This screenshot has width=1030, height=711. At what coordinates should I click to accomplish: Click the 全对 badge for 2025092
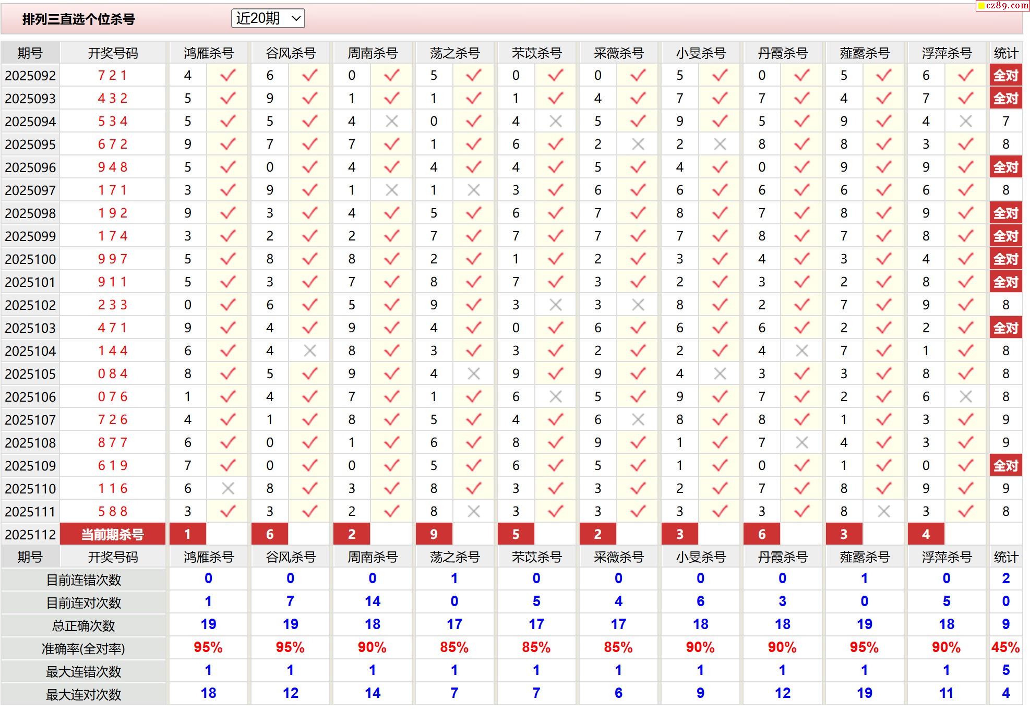1005,76
